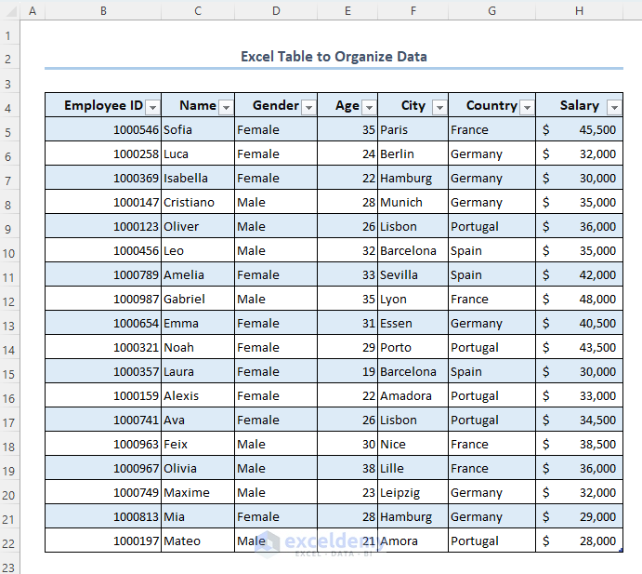Select the cell containing 'Noah'
Image resolution: width=642 pixels, height=574 pixels.
tap(198, 347)
